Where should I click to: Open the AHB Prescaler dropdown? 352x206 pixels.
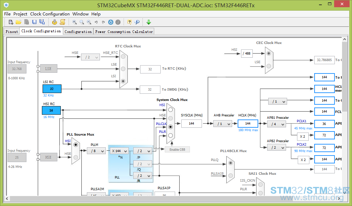click(x=223, y=124)
